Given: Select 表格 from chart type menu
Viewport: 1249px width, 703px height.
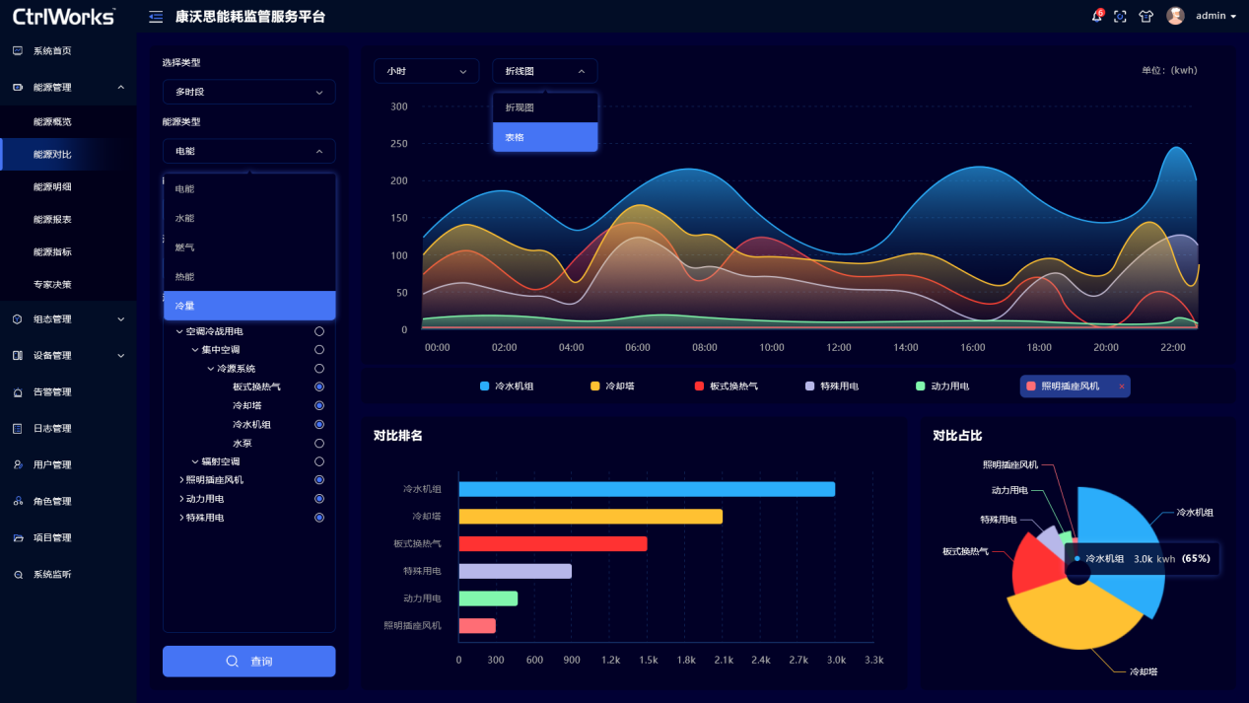Looking at the screenshot, I should (545, 137).
